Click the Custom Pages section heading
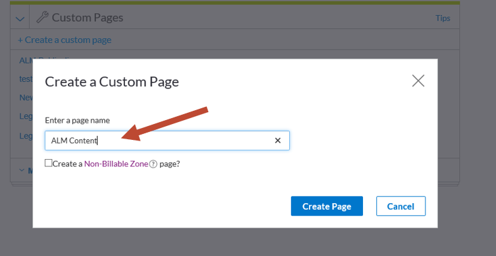Image resolution: width=496 pixels, height=256 pixels. tap(88, 18)
